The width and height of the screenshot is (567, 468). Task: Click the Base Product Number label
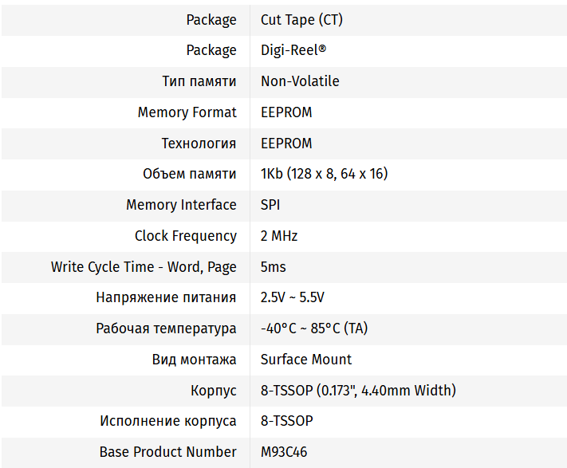click(x=167, y=452)
